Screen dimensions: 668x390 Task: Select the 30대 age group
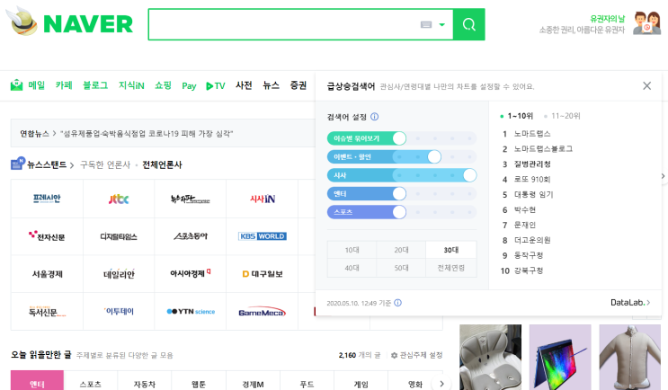451,250
